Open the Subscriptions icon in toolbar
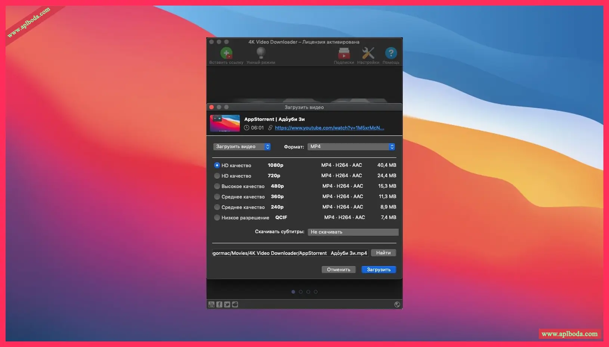The width and height of the screenshot is (609, 347). [344, 53]
